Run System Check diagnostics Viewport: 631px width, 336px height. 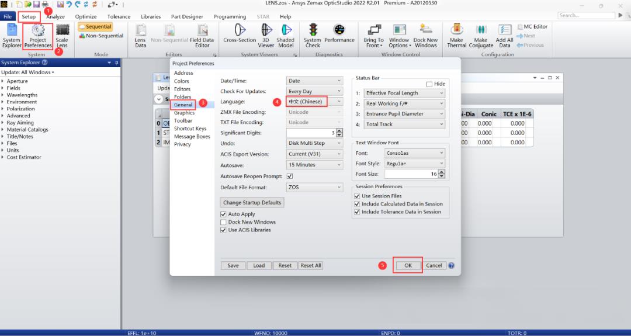click(313, 36)
